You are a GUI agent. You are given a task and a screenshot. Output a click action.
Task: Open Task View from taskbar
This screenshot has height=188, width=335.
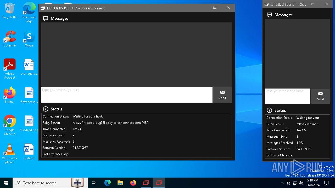pos(94,183)
